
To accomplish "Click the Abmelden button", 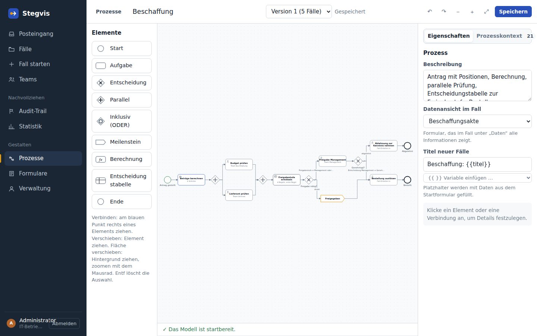I will (x=64, y=324).
